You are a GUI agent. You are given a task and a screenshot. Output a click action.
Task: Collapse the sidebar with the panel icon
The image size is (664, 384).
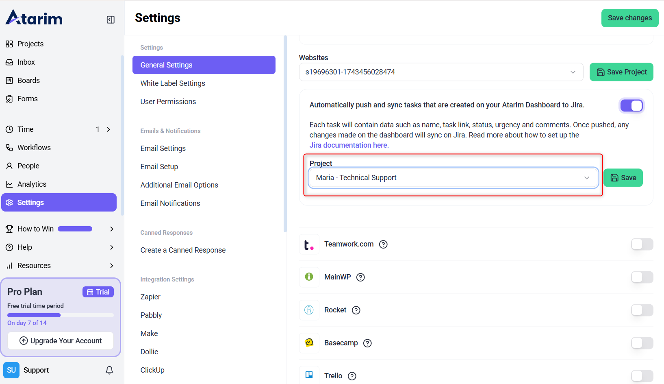(111, 20)
